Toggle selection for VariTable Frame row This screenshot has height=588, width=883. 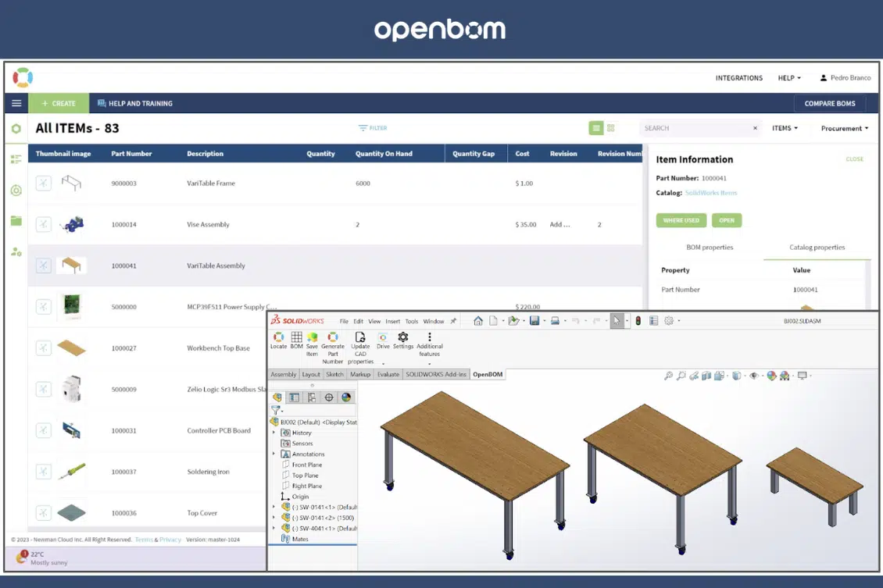pyautogui.click(x=43, y=183)
